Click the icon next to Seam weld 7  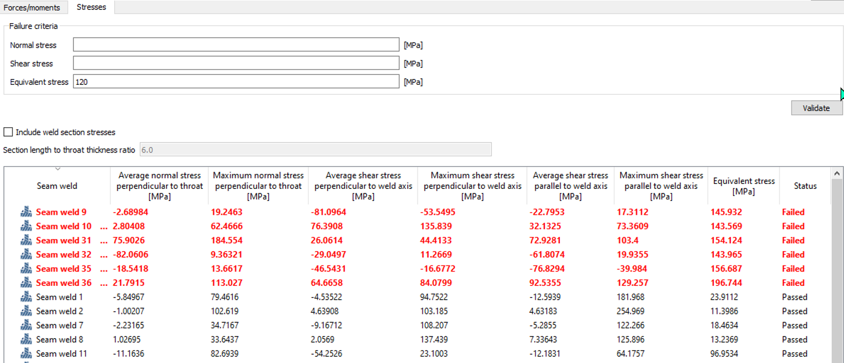pos(26,326)
